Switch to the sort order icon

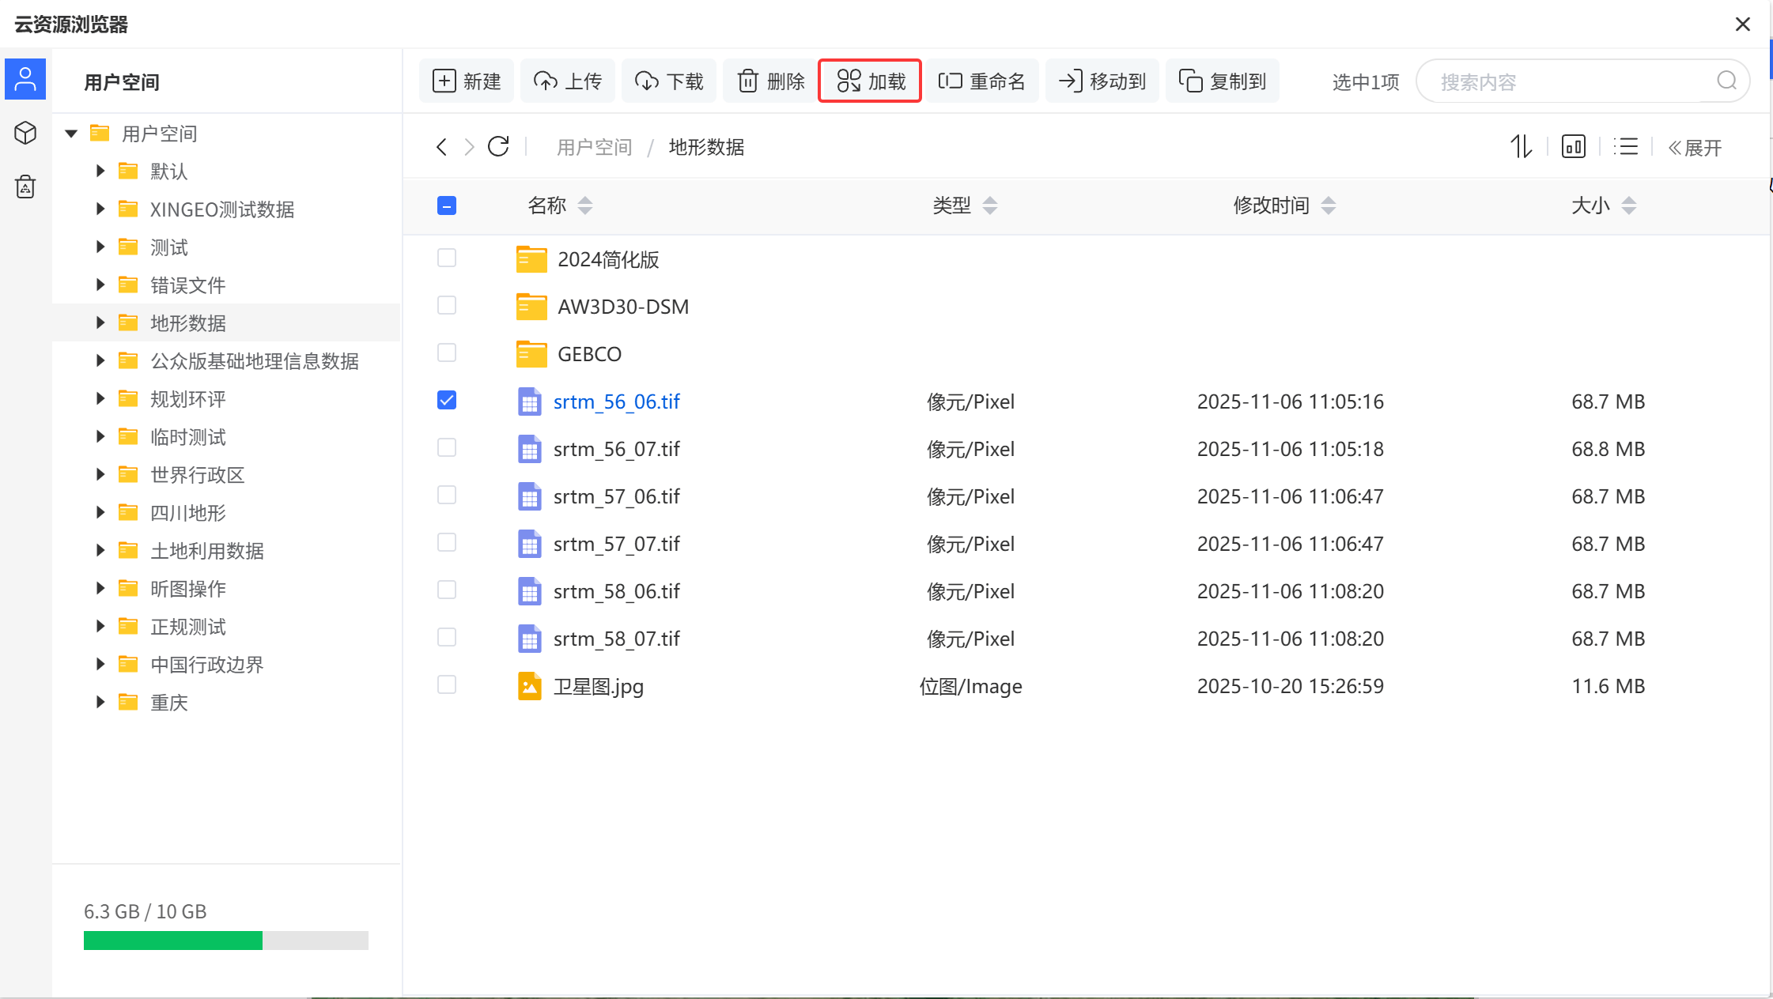coord(1521,146)
